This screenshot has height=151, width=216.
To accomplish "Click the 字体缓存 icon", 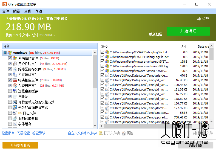I will point(15,124).
